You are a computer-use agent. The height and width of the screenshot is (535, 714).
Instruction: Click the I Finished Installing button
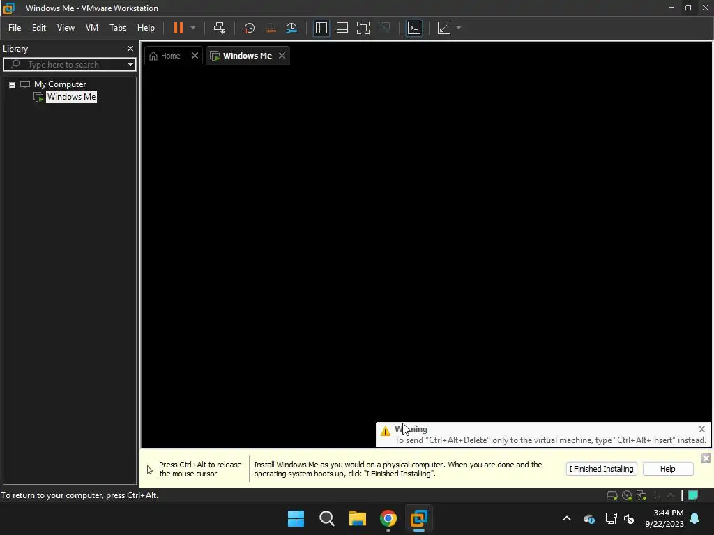pos(601,469)
